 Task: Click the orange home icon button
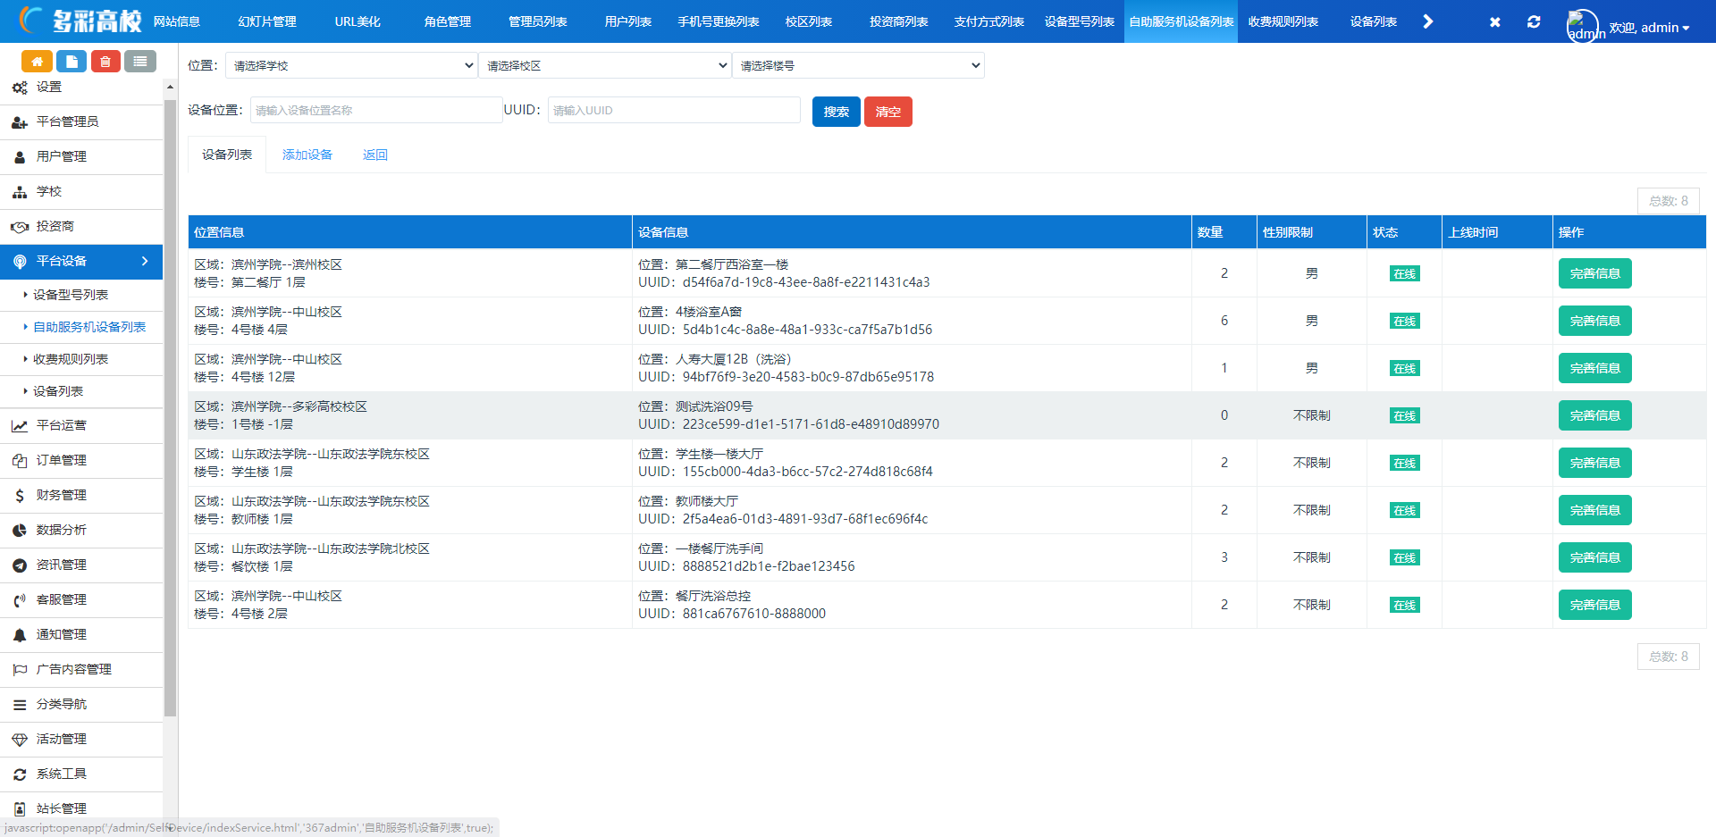[37, 61]
